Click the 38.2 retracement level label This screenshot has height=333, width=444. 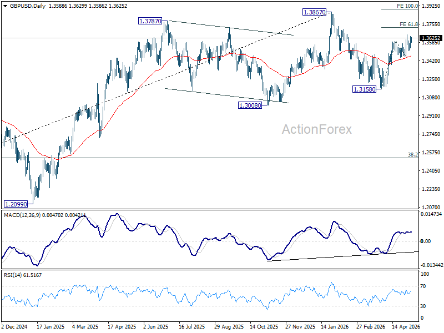point(412,155)
